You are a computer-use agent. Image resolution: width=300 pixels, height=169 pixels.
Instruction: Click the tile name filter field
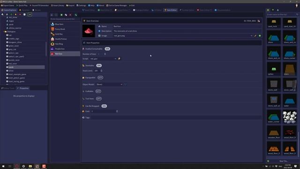pyautogui.click(x=281, y=15)
